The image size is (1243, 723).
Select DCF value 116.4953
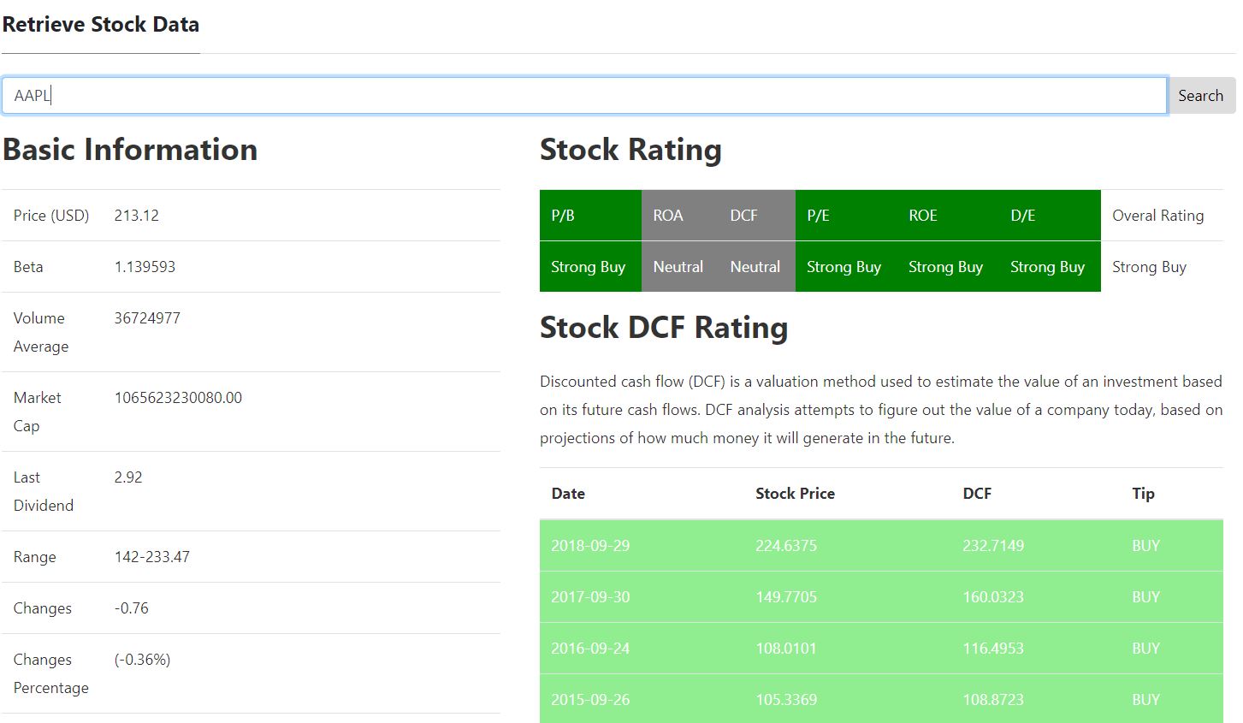tap(993, 649)
